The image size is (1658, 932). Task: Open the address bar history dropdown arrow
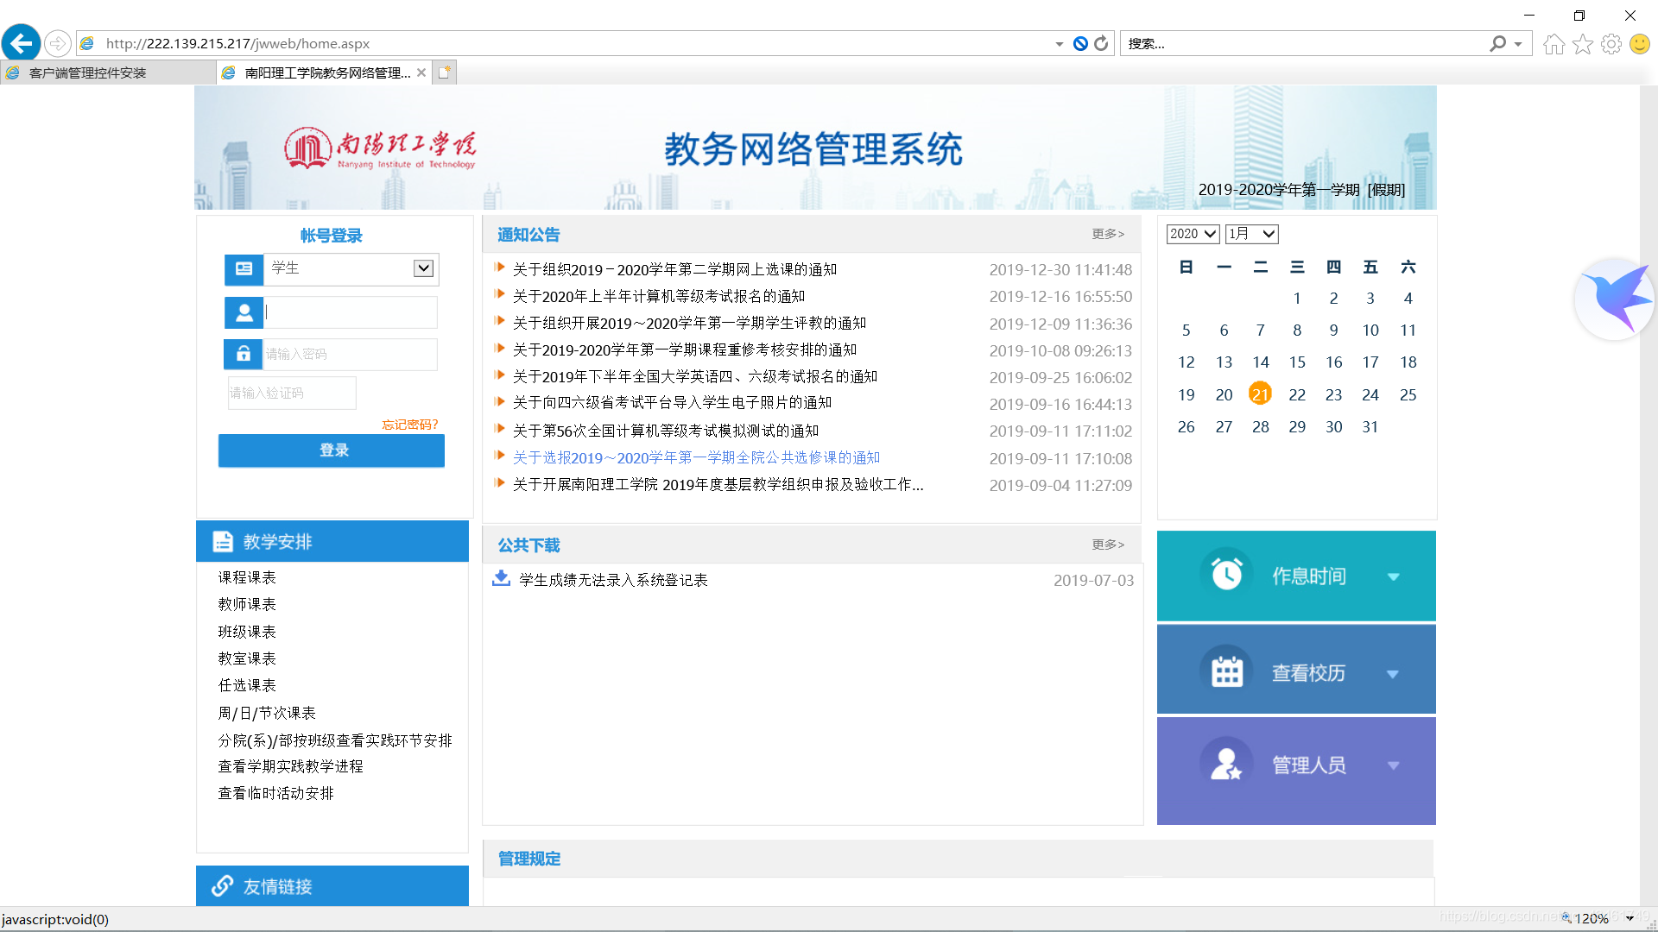(1060, 44)
